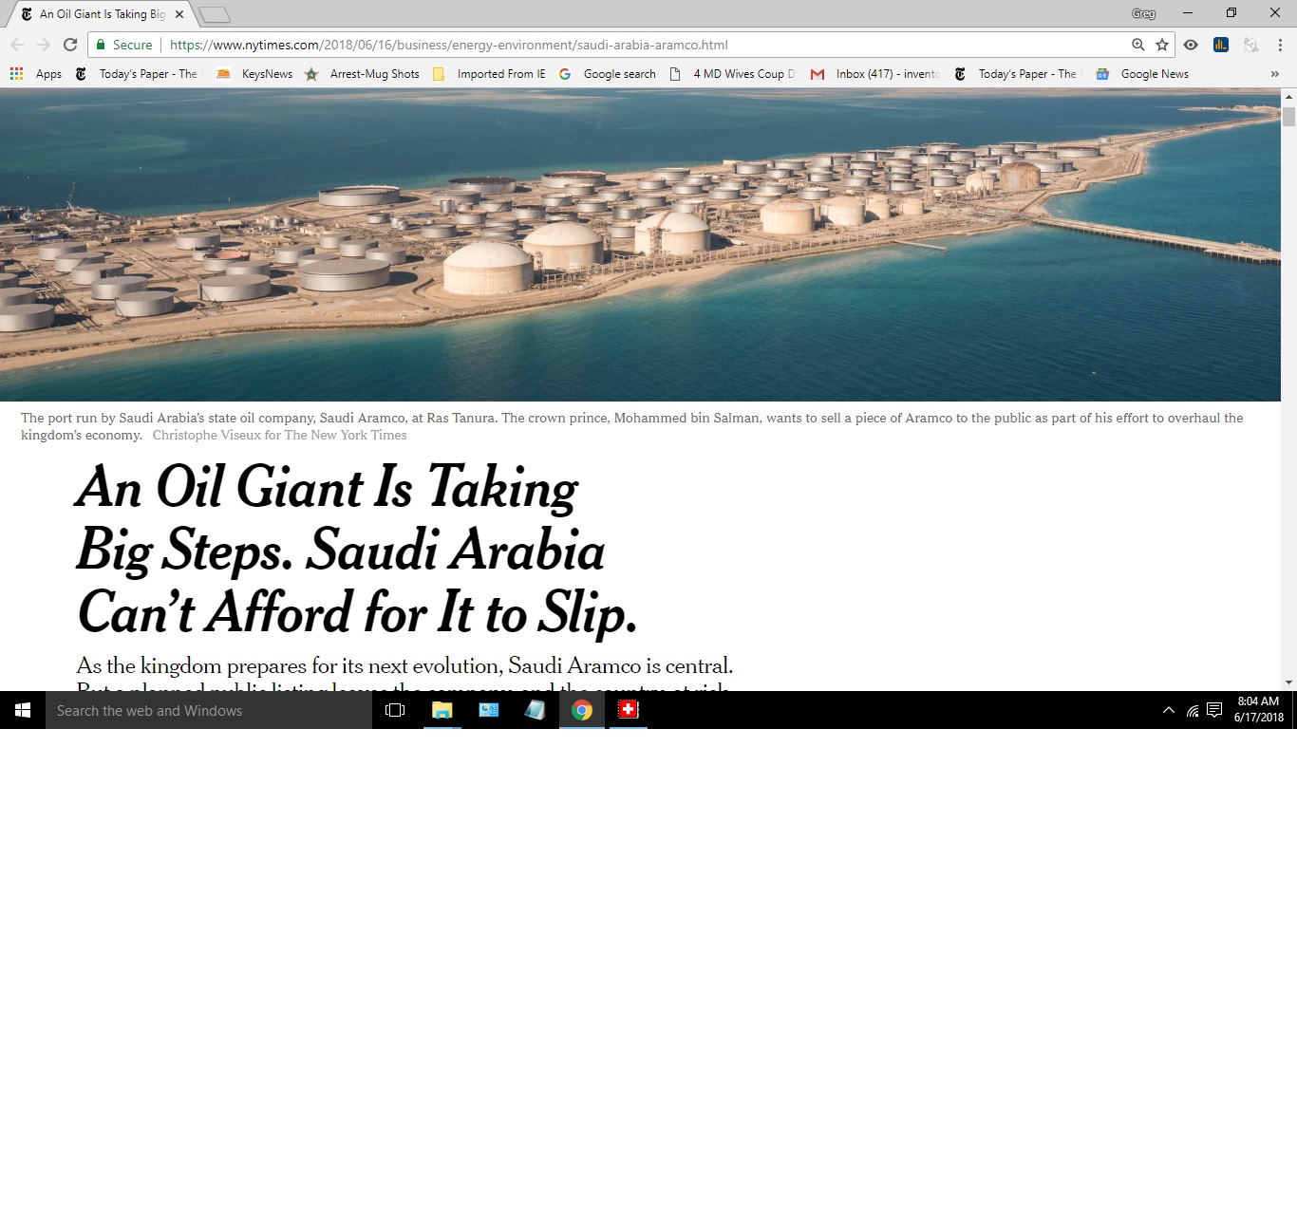
Task: Open the Action Center notifications icon
Action: [x=1214, y=710]
